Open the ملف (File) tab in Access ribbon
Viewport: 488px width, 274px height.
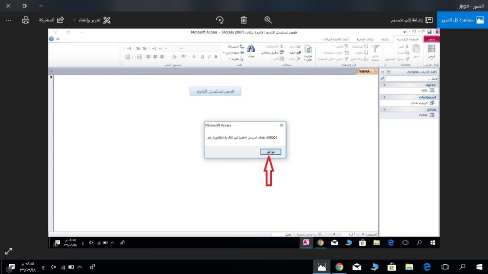pyautogui.click(x=431, y=39)
